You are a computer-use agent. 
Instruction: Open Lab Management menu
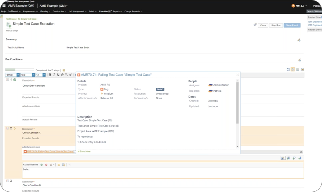click(78, 11)
